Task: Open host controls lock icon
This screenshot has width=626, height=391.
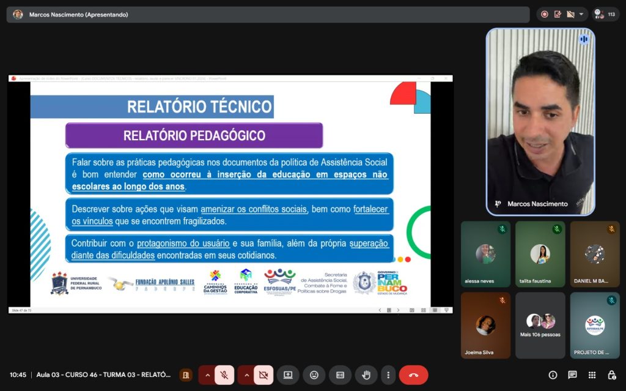Action: click(x=611, y=374)
